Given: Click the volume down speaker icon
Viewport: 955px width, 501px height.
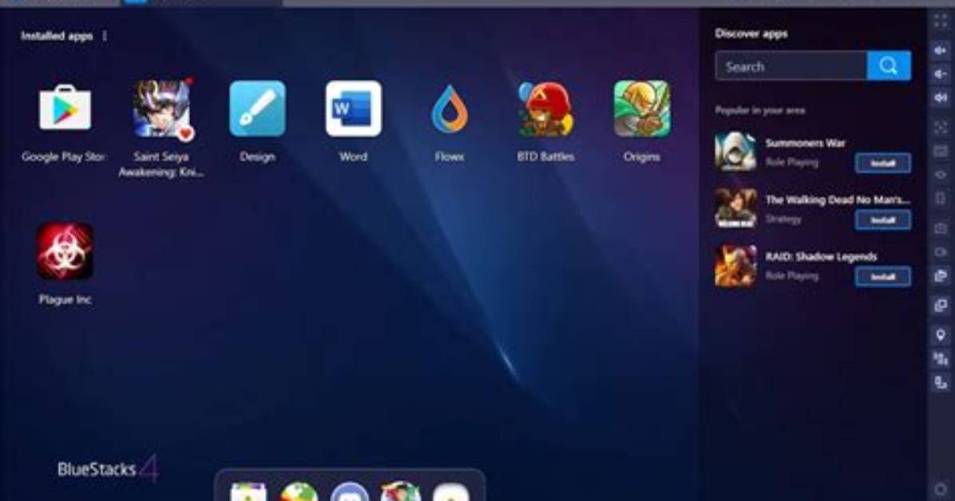Looking at the screenshot, I should click(x=941, y=74).
